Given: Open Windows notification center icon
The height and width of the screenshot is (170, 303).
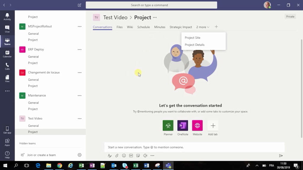Looking at the screenshot, I should click(296, 166).
